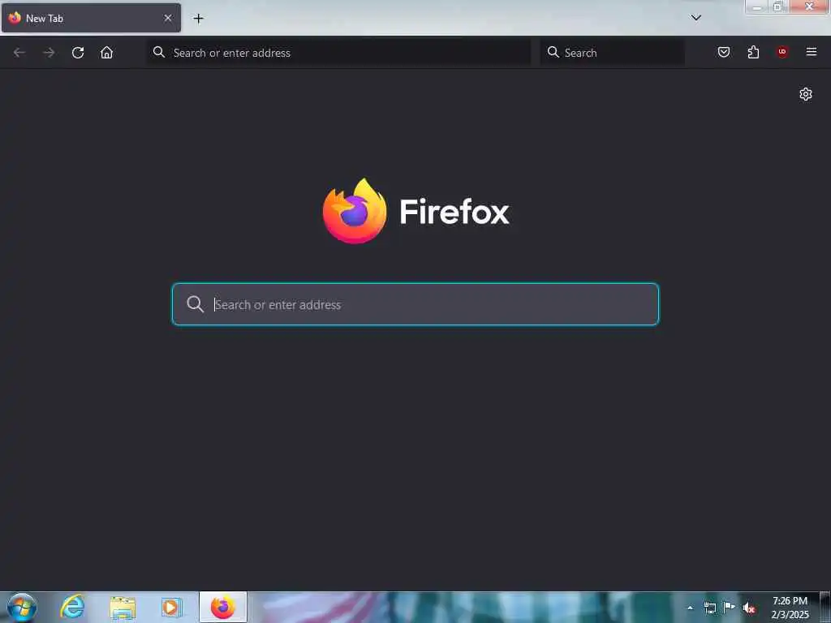Launch Internet Explorer from taskbar
This screenshot has width=831, height=623.
[72, 607]
